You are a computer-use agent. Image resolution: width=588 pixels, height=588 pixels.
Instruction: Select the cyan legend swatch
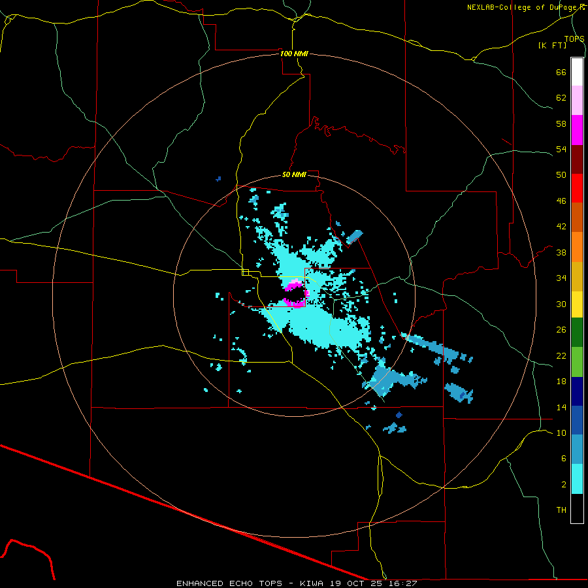577,479
